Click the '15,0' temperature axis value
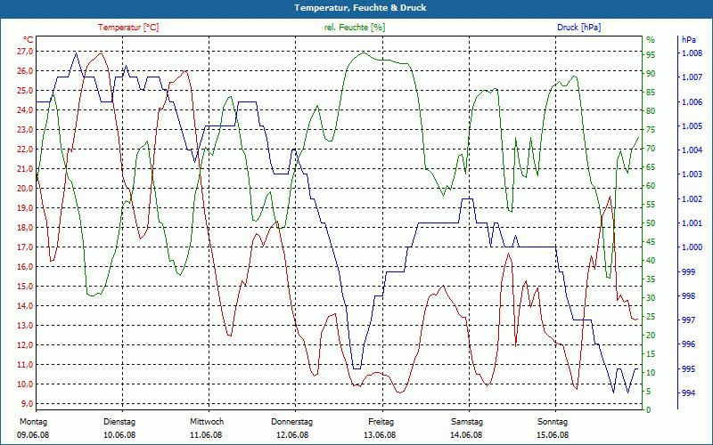 click(x=25, y=286)
